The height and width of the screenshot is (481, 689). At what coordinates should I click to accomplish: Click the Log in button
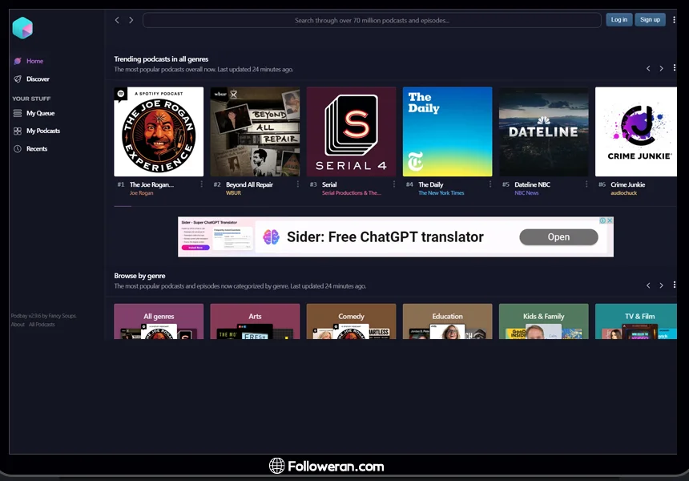[619, 20]
